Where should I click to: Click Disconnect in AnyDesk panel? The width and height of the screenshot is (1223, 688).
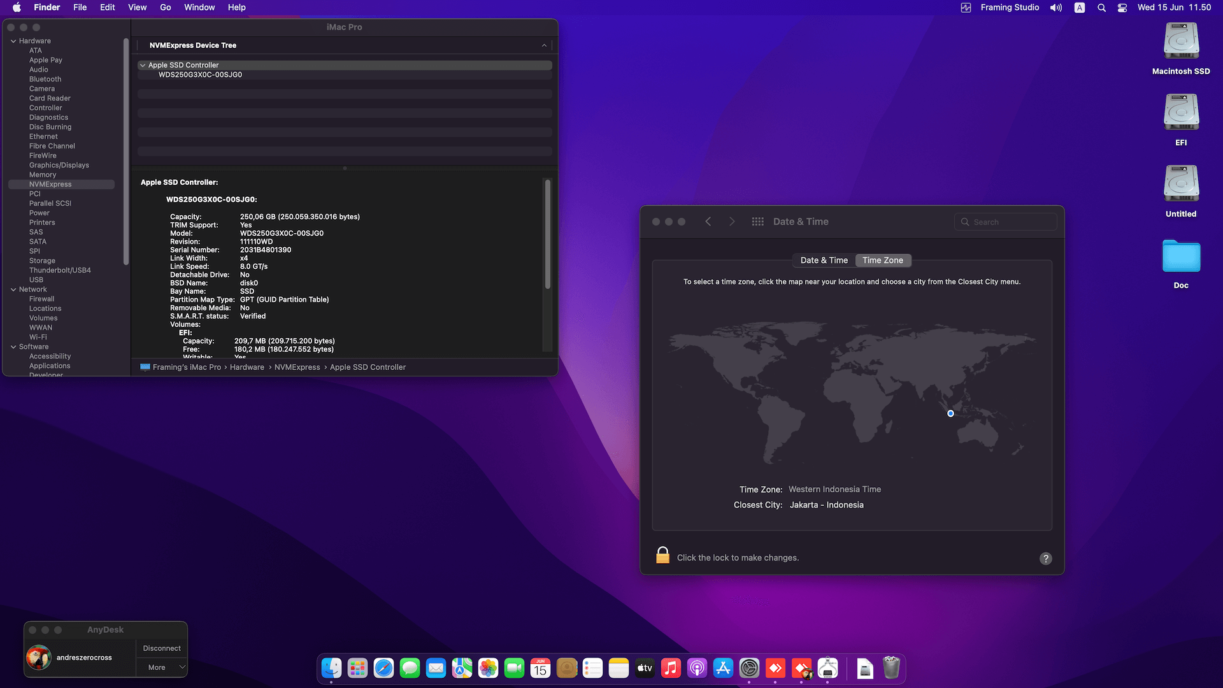[x=162, y=648]
